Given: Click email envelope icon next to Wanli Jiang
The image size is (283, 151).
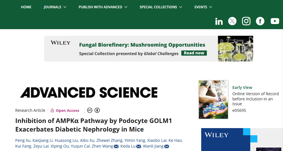Looking at the screenshot, I should 166,146.
